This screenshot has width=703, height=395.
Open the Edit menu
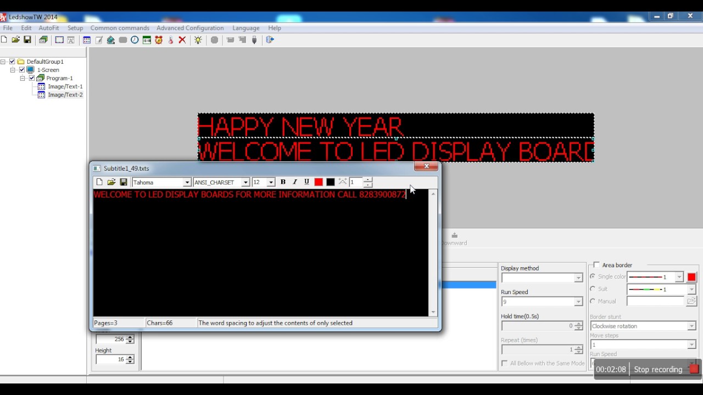click(26, 28)
